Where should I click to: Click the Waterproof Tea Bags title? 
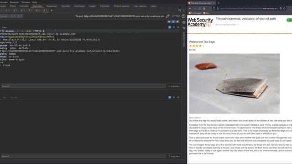(x=202, y=42)
